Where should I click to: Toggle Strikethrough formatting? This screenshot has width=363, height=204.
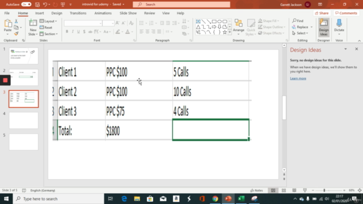(x=90, y=32)
